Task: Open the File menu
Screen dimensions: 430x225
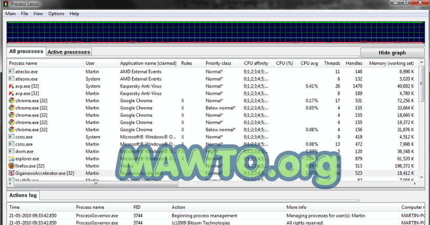Action: (25, 14)
